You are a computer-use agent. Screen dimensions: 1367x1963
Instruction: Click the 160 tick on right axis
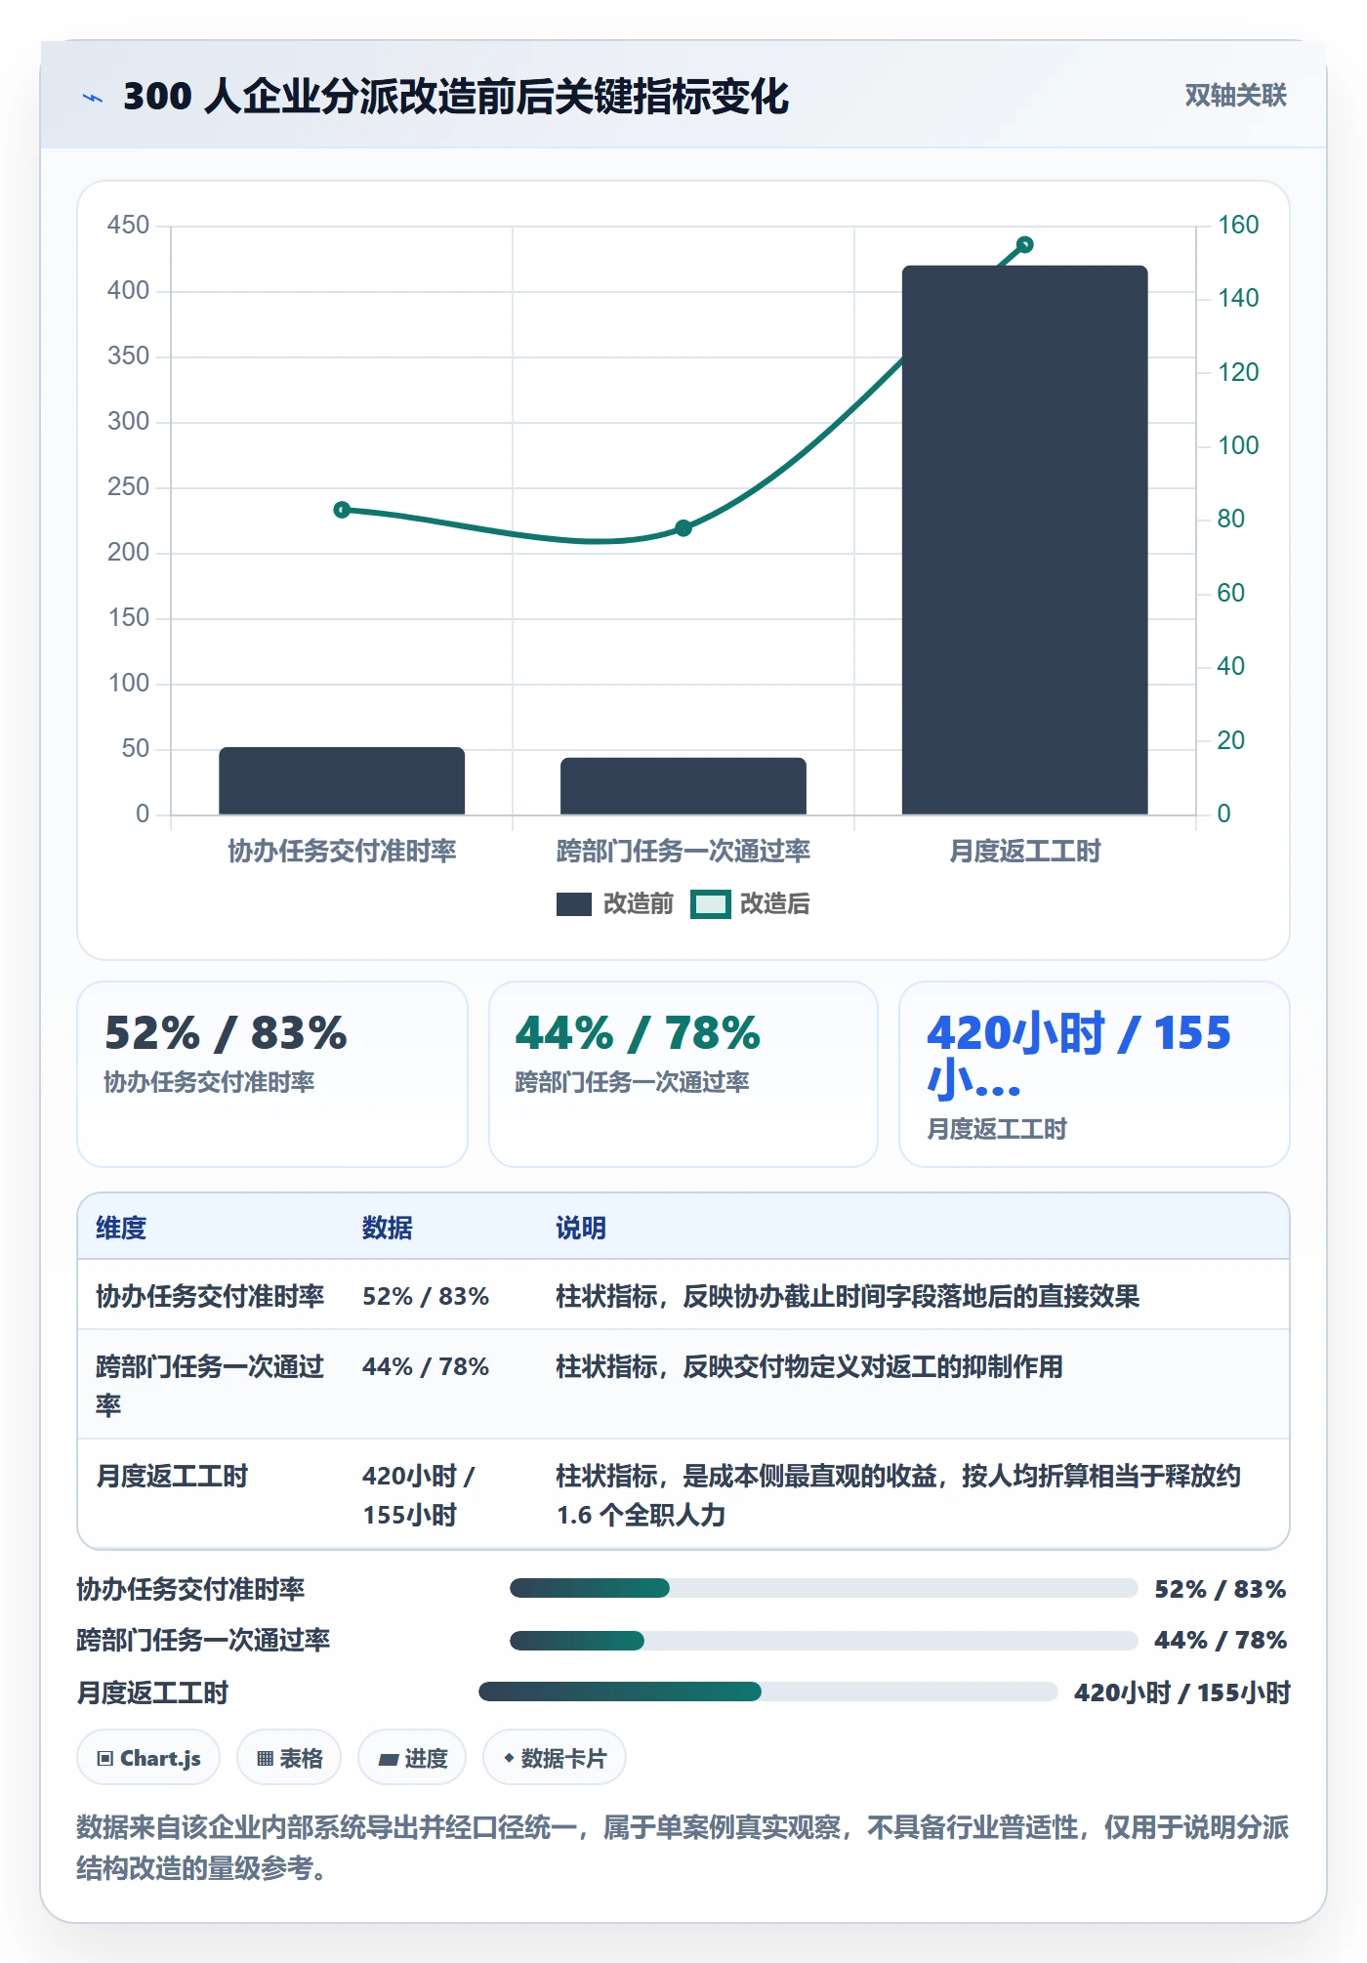point(1238,225)
